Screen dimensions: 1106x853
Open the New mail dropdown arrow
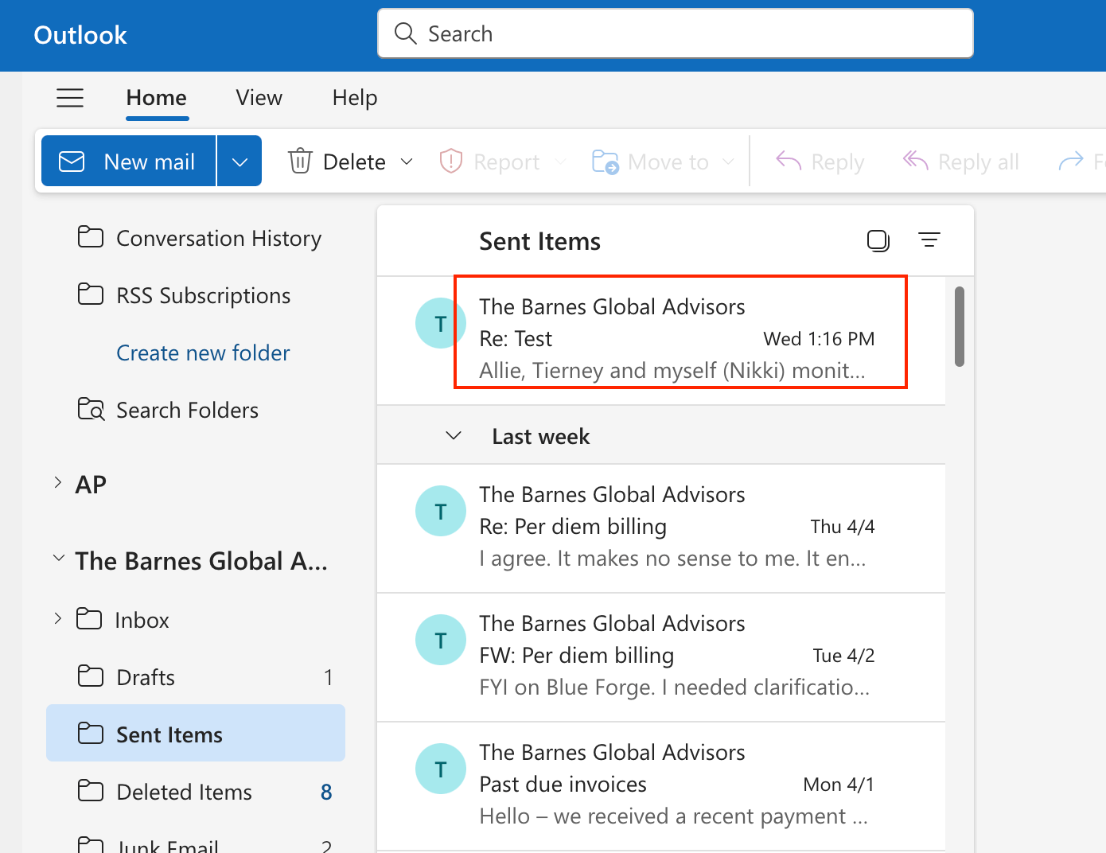[x=240, y=161]
